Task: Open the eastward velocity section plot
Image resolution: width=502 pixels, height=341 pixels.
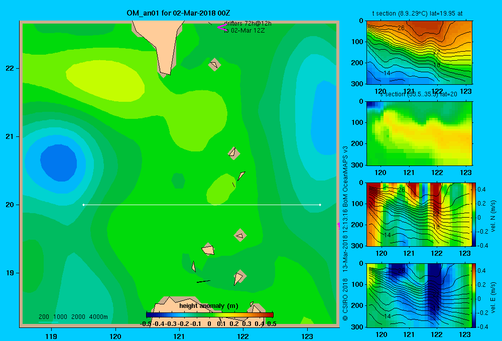Action: click(419, 295)
